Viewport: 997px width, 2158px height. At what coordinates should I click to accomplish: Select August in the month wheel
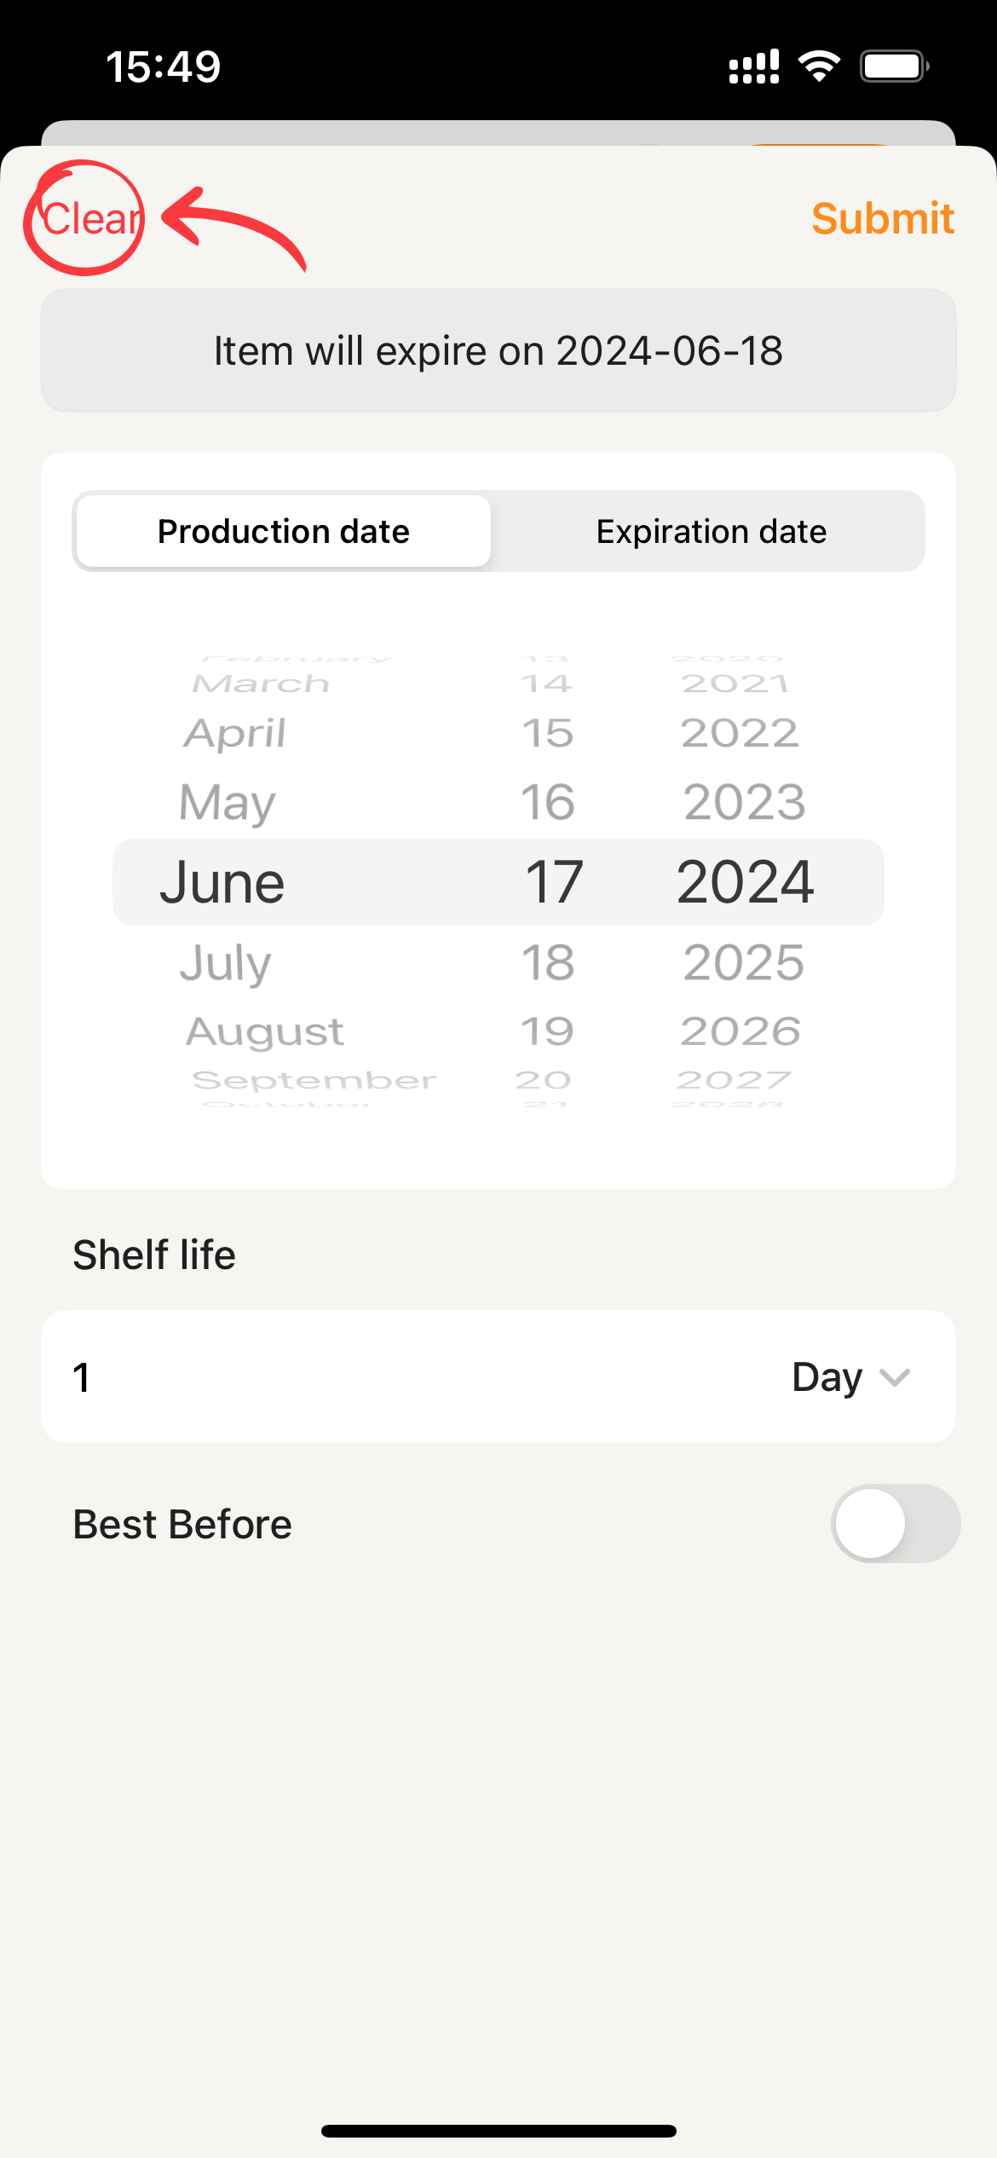point(265,1031)
